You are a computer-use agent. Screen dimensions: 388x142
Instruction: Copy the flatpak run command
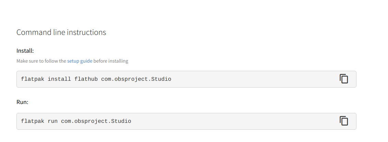coord(344,121)
